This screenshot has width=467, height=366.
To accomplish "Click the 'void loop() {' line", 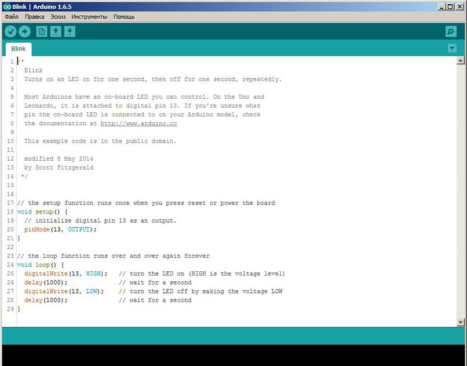I will point(40,265).
